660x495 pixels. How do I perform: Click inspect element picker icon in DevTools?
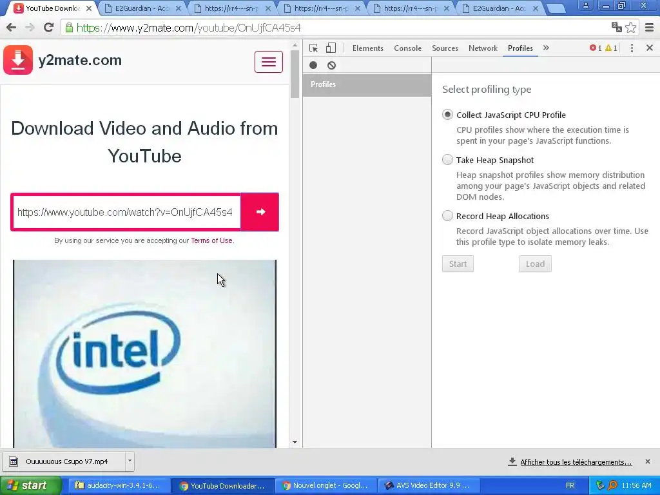[x=314, y=48]
